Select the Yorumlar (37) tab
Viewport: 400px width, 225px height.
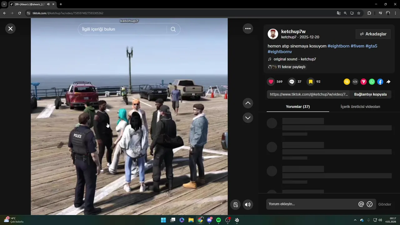(x=298, y=107)
